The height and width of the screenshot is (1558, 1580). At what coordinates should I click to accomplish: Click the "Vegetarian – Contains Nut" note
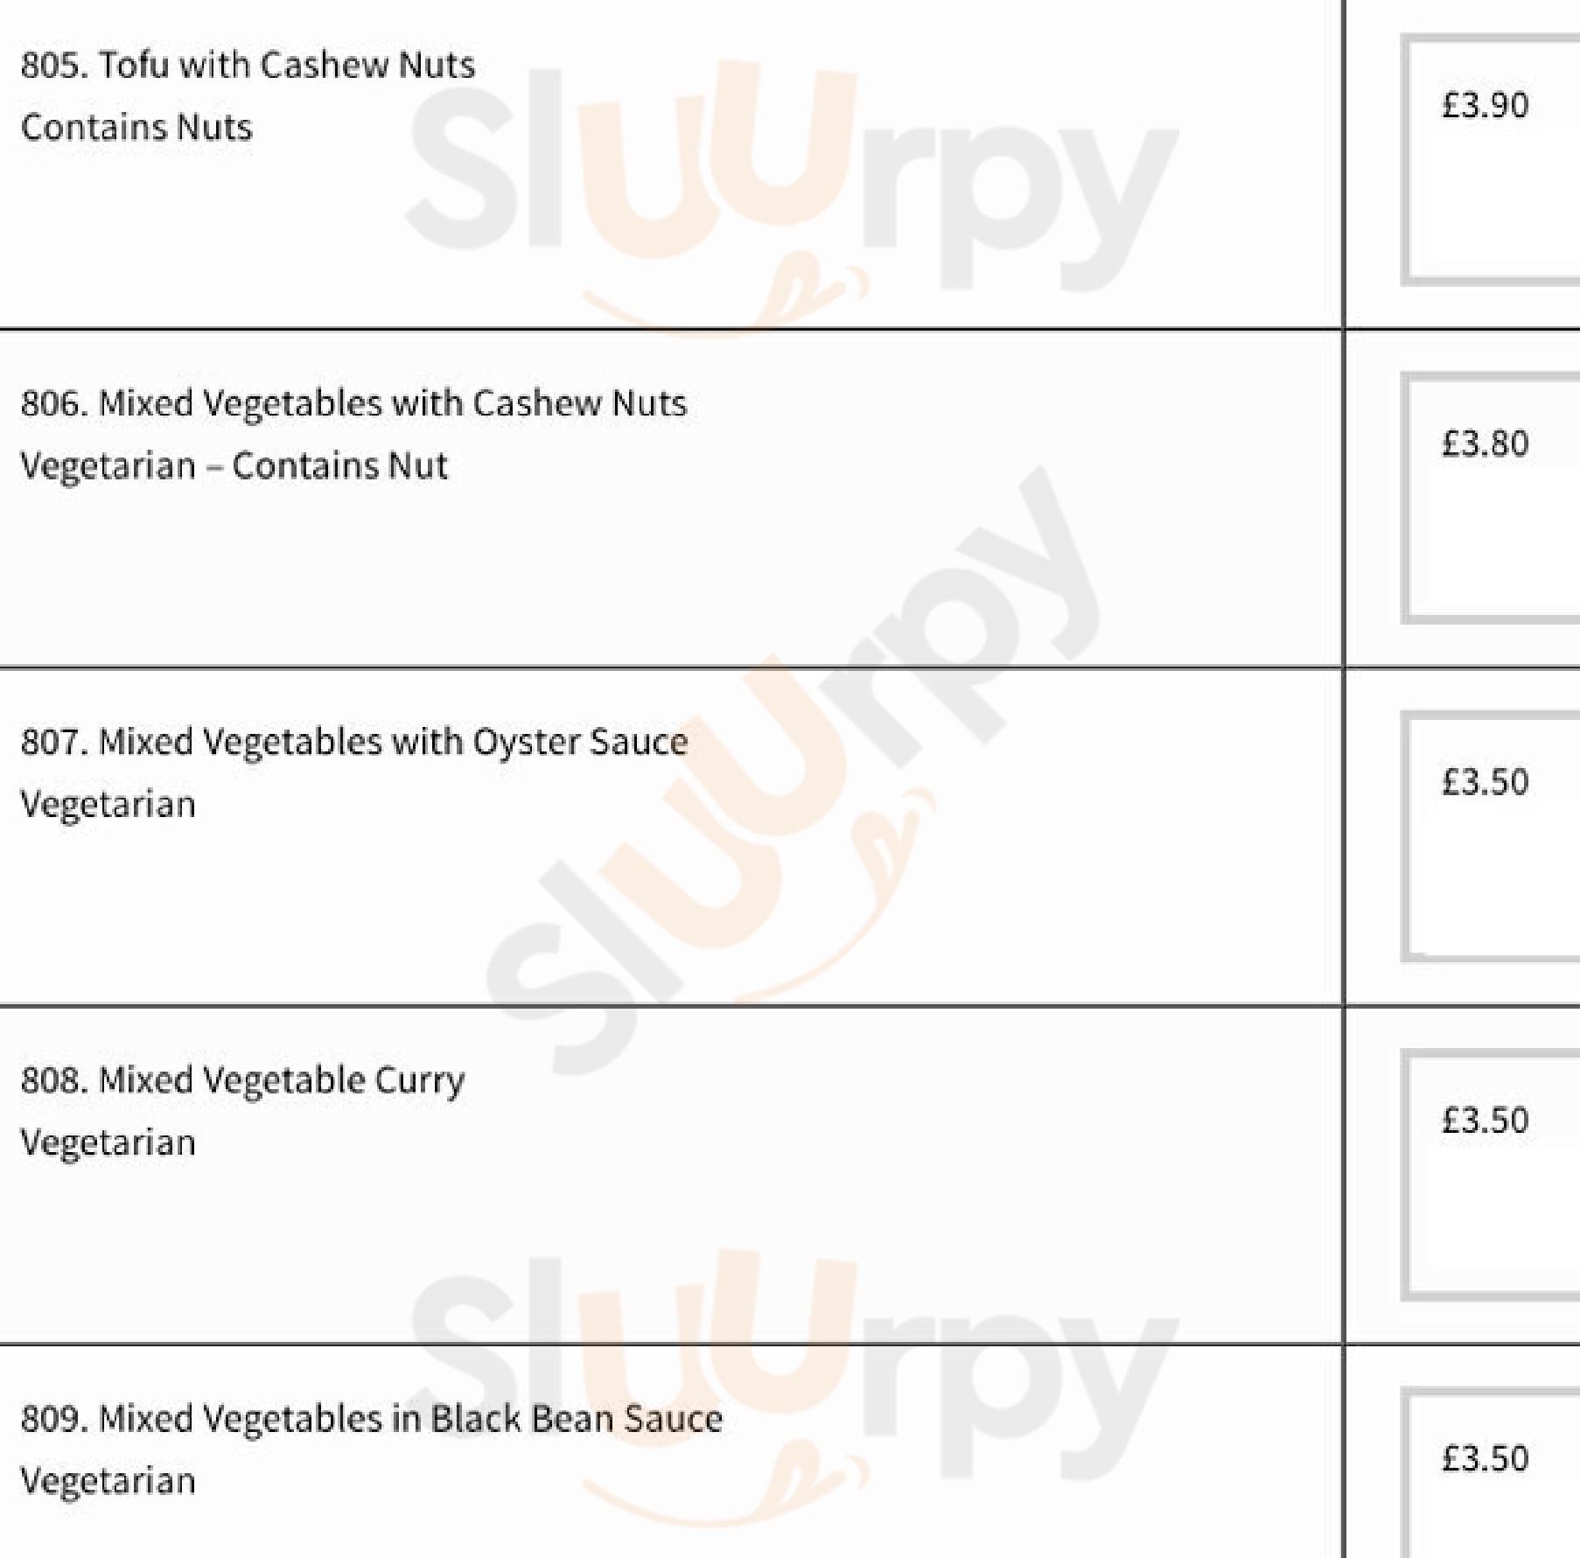[234, 466]
